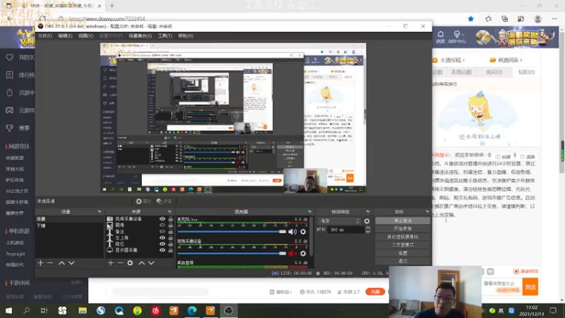
Task: Open Edge browser from taskbar
Action: tap(192, 310)
